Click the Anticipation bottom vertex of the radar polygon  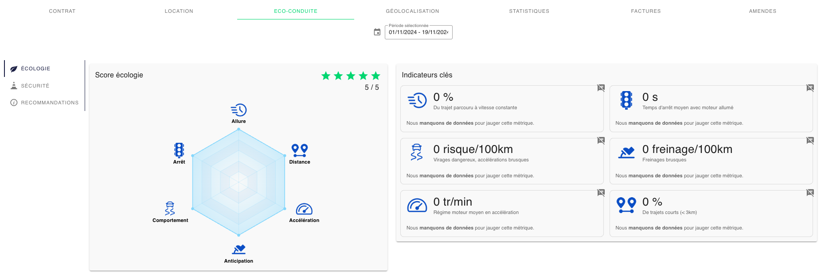239,235
